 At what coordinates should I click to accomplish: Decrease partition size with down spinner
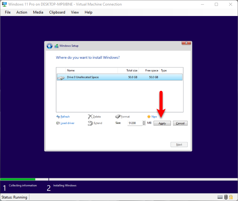(x=144, y=124)
